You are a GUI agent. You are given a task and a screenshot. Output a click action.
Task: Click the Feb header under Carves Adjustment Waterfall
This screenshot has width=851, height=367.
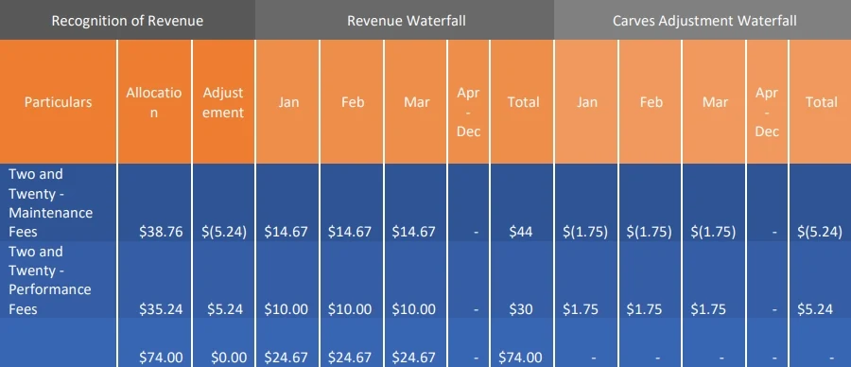pyautogui.click(x=651, y=101)
